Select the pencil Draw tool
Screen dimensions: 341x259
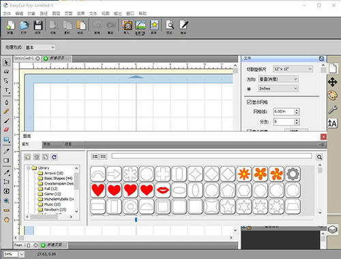click(6, 111)
